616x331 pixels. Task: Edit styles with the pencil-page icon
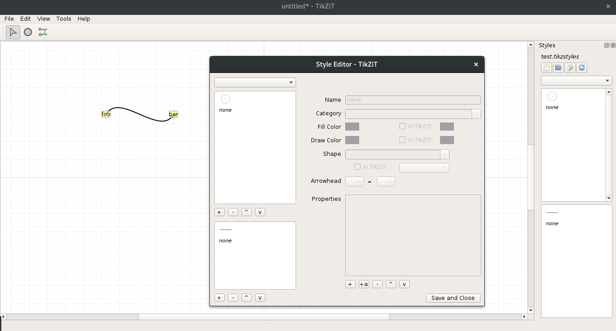pos(570,68)
